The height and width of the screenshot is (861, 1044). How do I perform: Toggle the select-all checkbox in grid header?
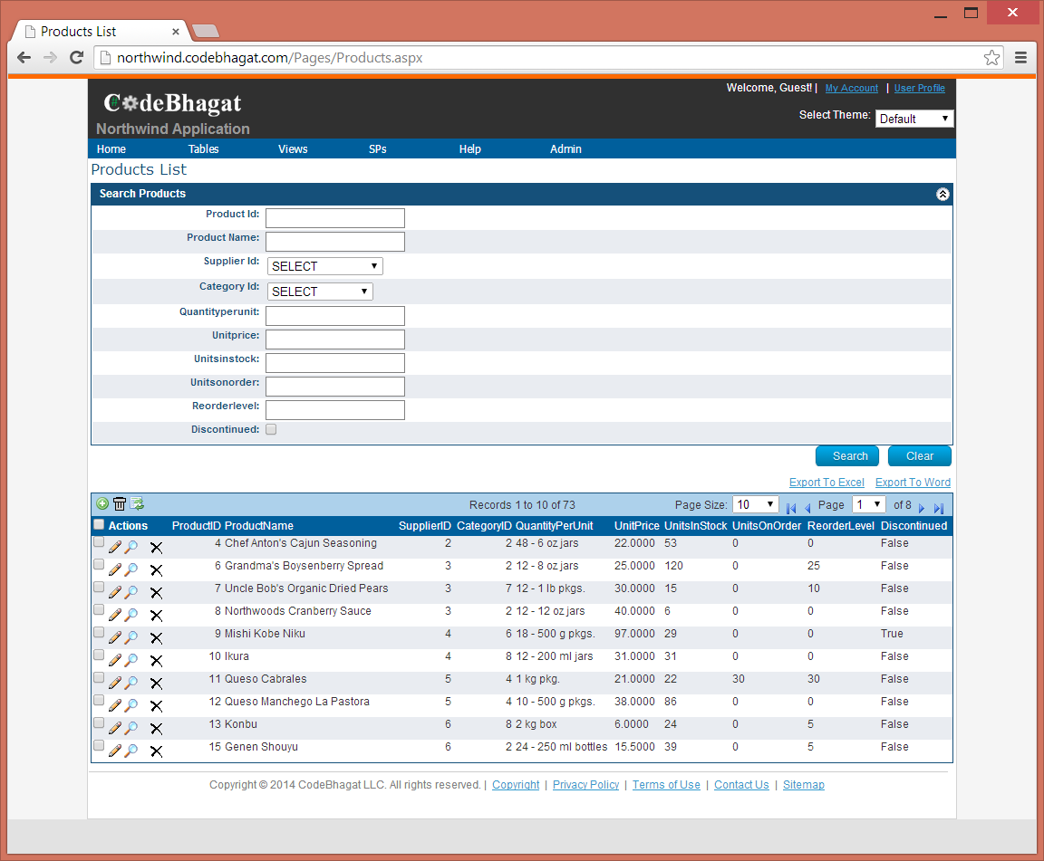pos(99,525)
